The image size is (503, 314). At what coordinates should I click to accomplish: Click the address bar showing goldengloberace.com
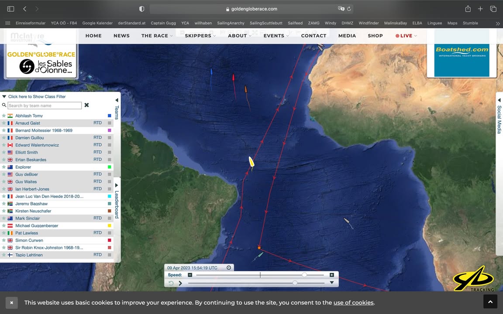tap(251, 9)
